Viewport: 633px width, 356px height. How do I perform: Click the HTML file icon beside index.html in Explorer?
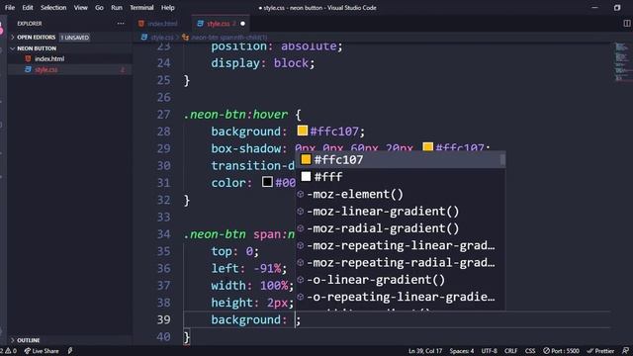coord(28,59)
